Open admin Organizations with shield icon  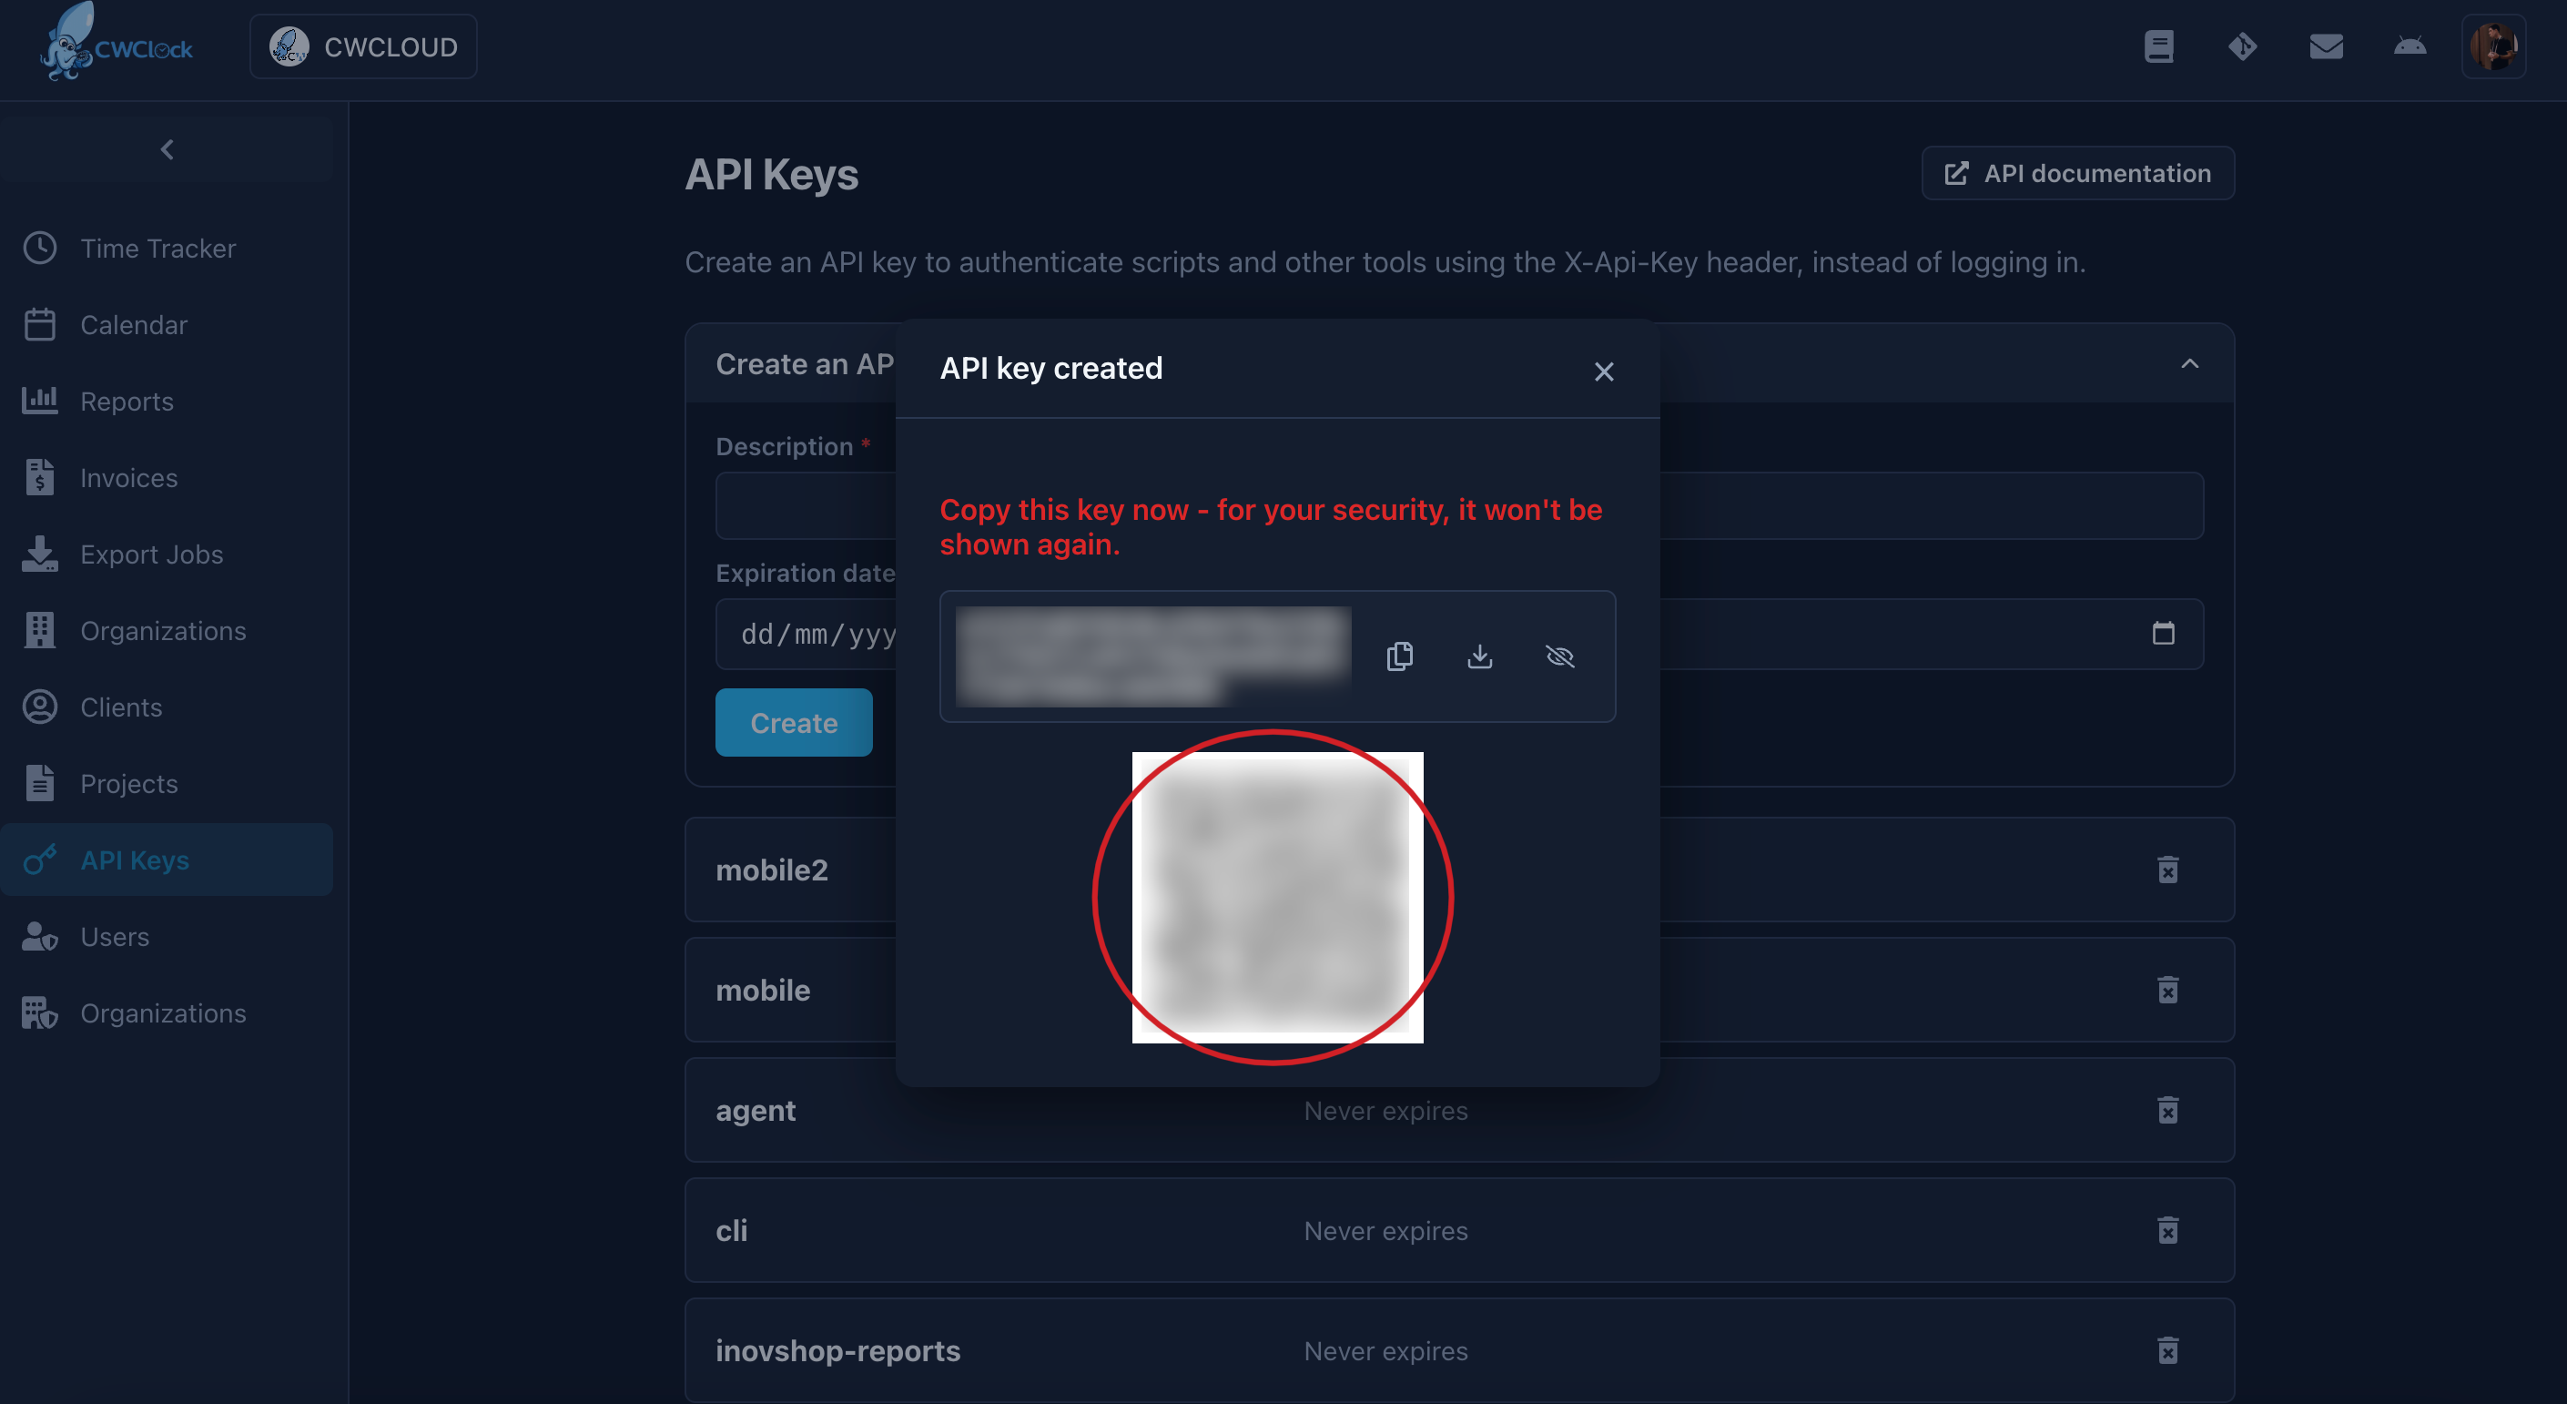167,1012
